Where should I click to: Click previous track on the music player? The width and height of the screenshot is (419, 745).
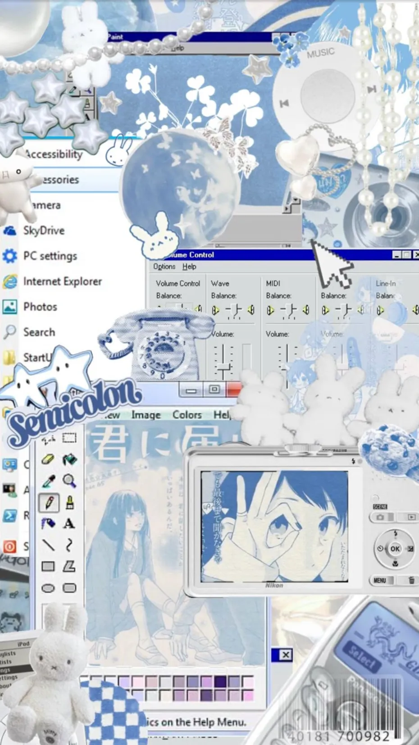pyautogui.click(x=284, y=104)
